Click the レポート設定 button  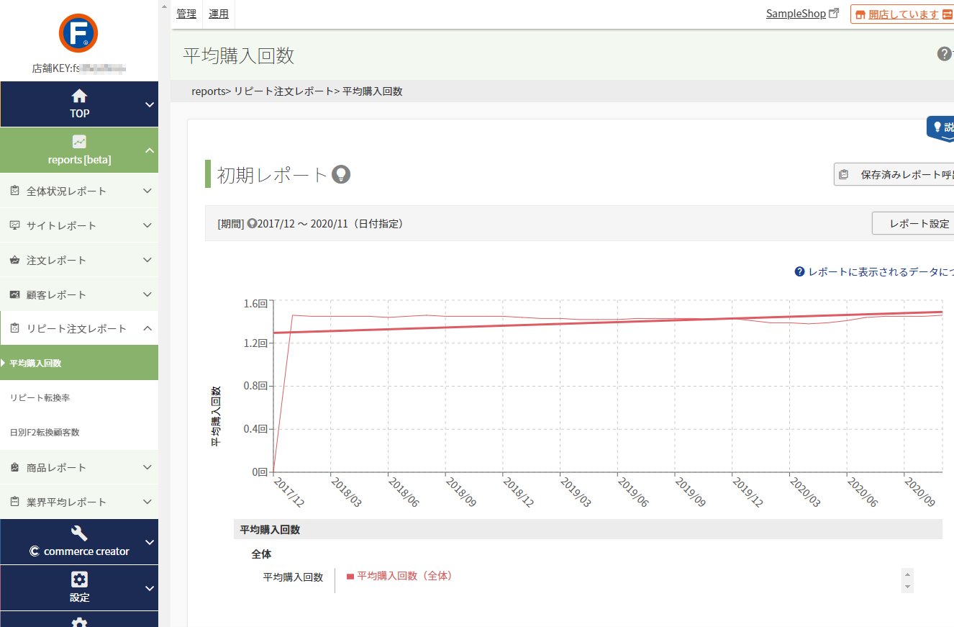913,223
